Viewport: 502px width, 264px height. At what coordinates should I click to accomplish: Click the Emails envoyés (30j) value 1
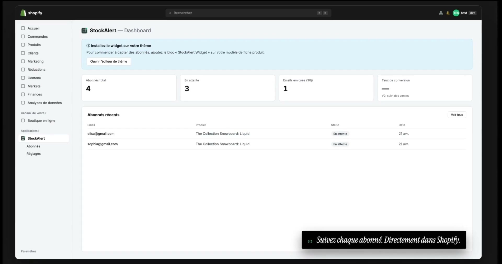[x=286, y=89]
